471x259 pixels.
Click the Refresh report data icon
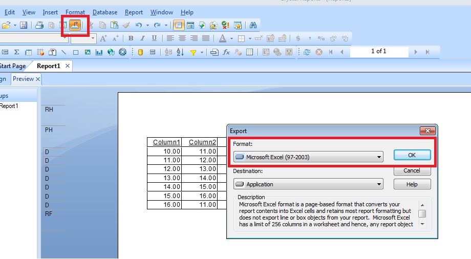coord(307,52)
